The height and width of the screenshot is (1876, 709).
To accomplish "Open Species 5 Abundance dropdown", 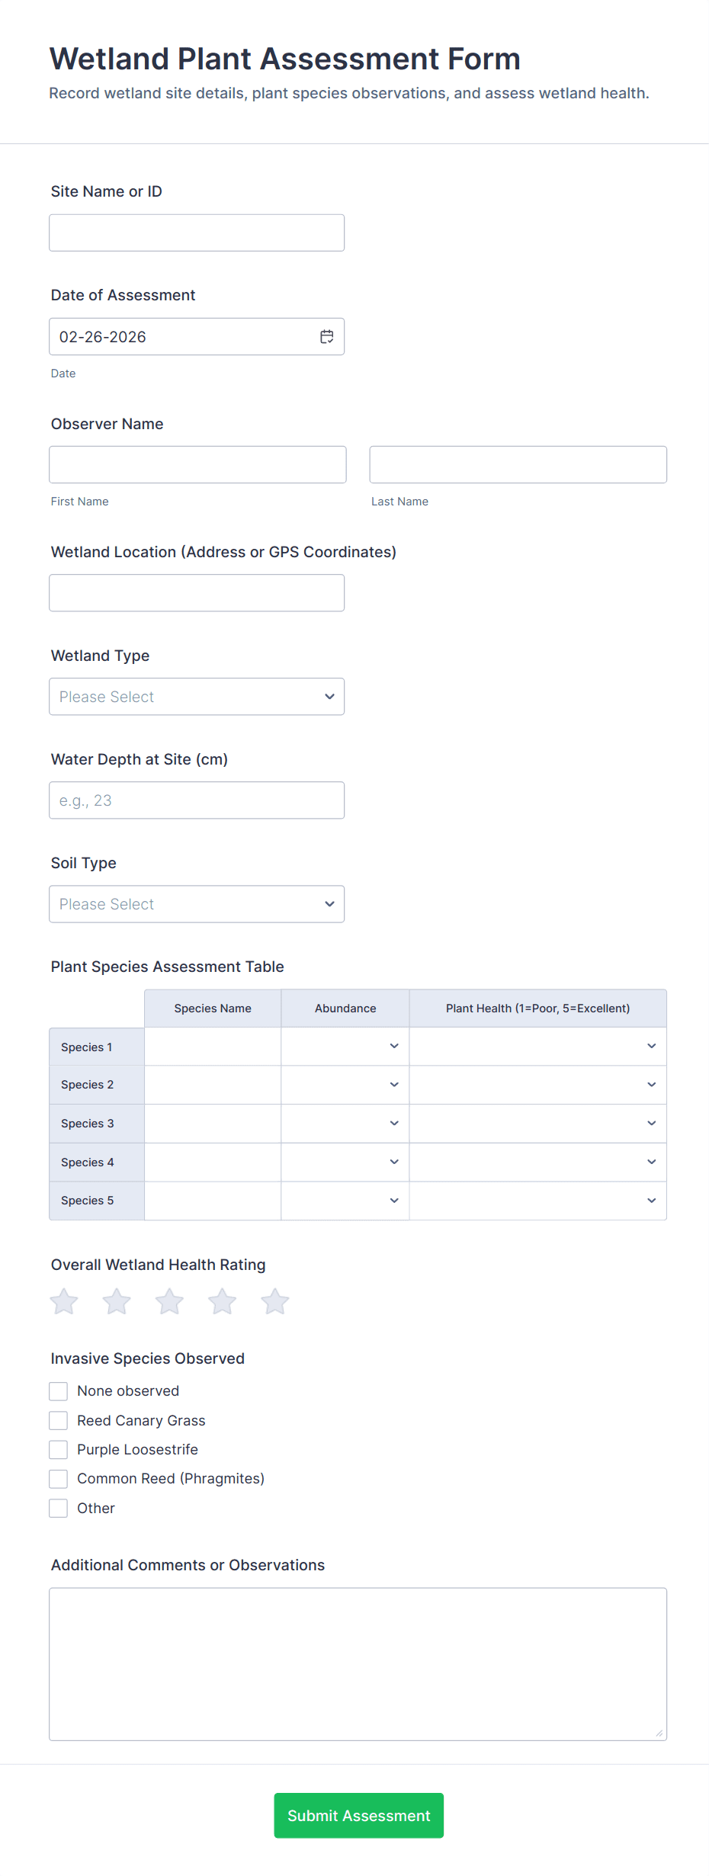I will tap(345, 1201).
